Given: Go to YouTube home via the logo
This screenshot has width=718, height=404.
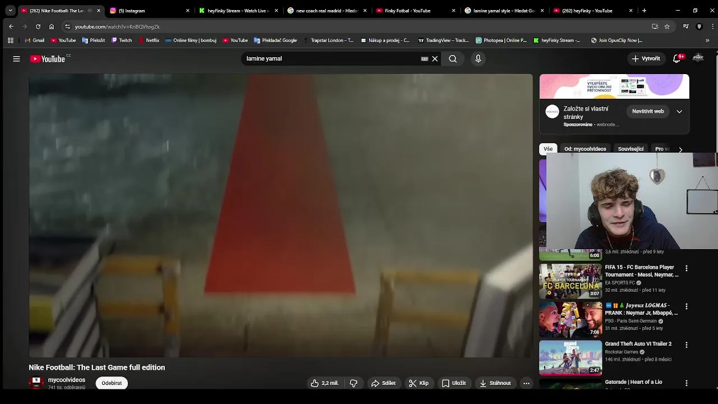Looking at the screenshot, I should [x=48, y=58].
